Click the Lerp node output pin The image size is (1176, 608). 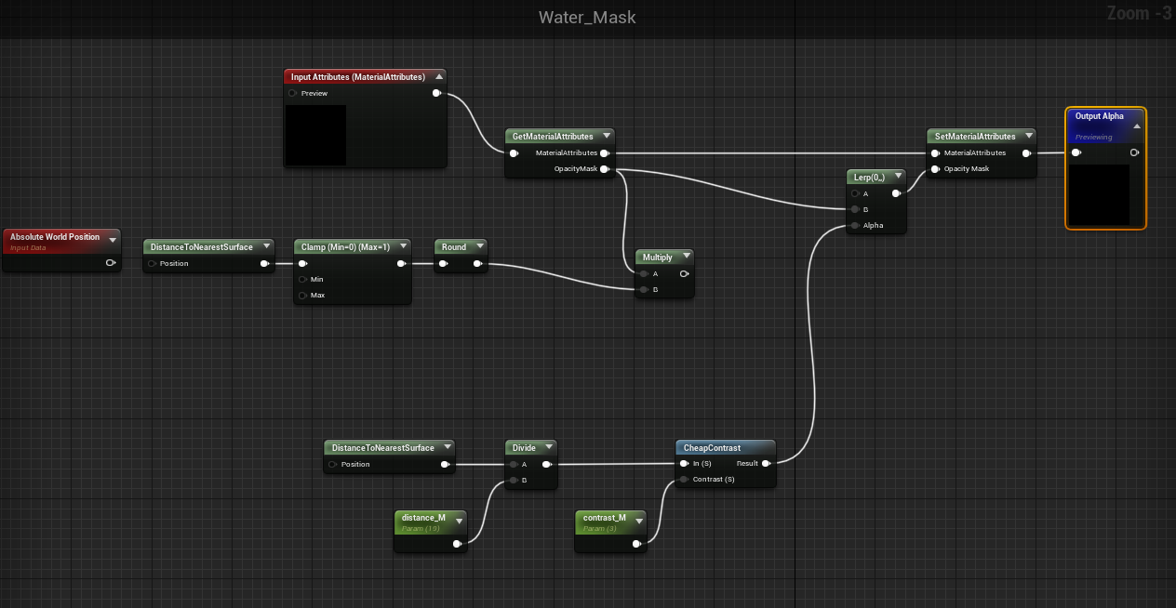coord(896,193)
